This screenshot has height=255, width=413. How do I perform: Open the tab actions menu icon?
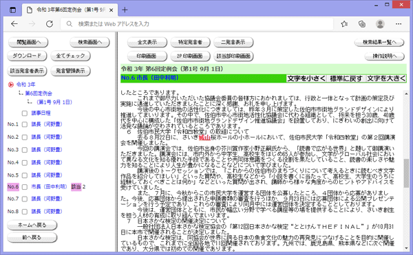click(x=12, y=10)
